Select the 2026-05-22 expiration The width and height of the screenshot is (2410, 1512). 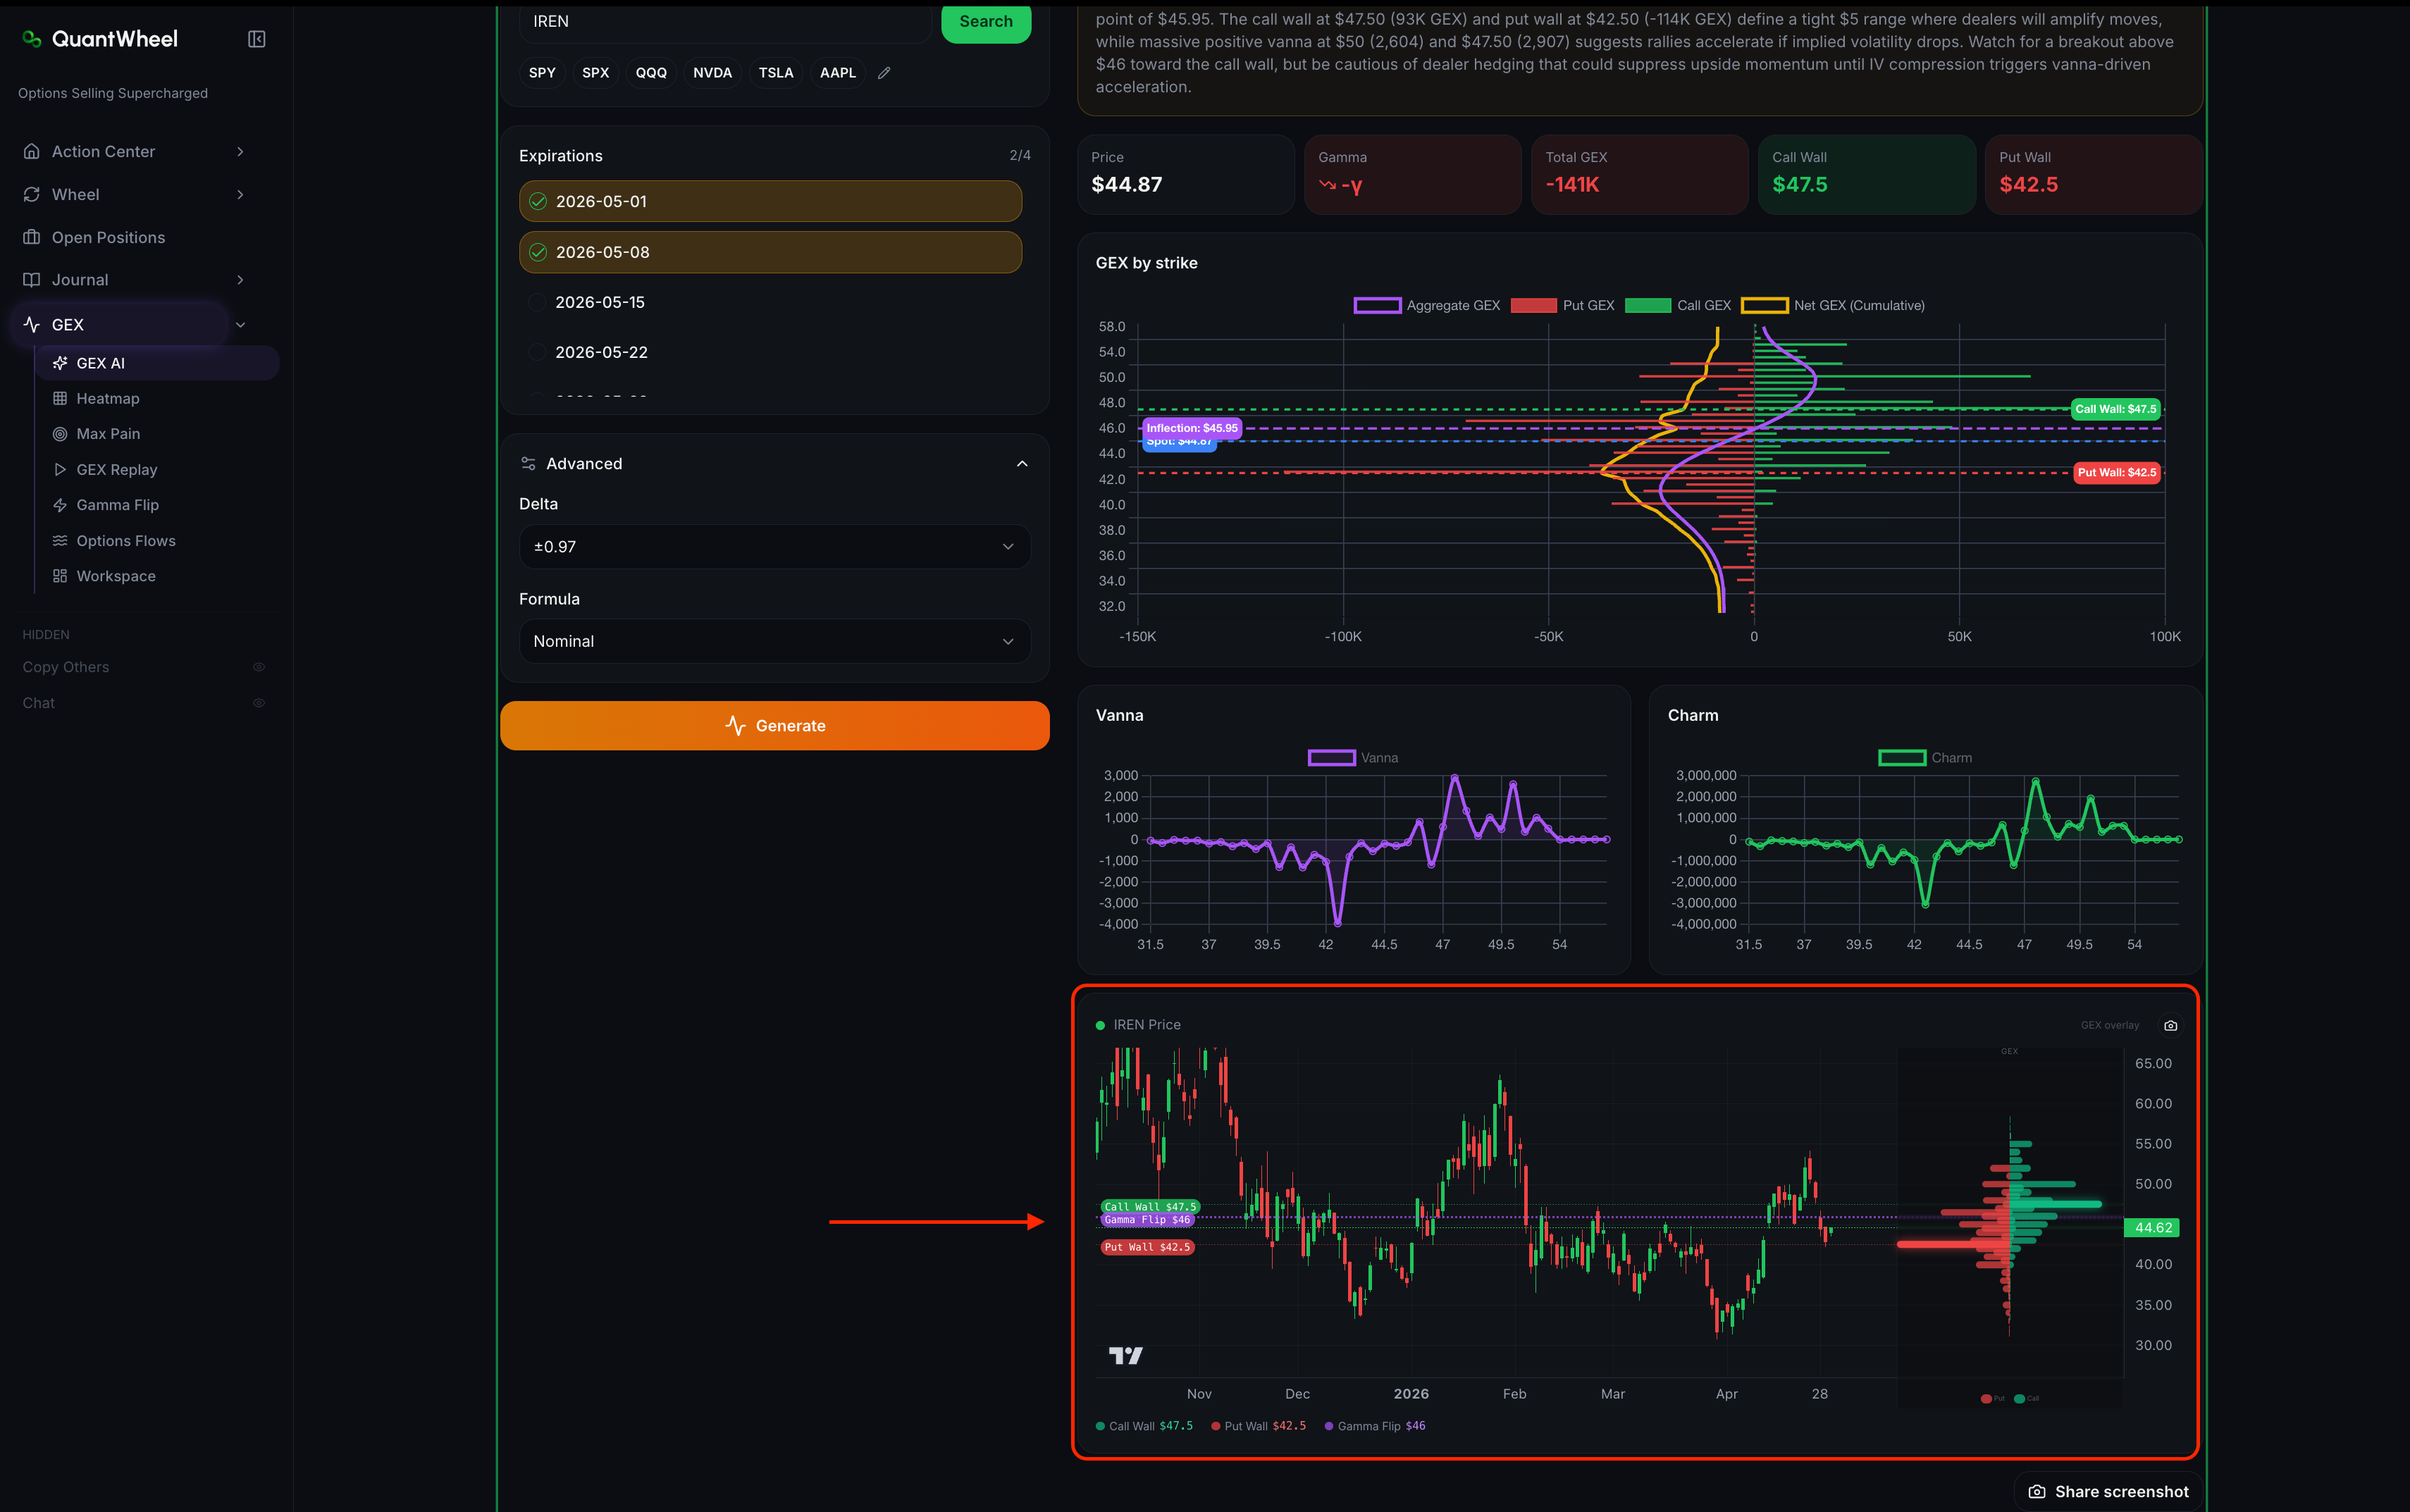coord(770,352)
